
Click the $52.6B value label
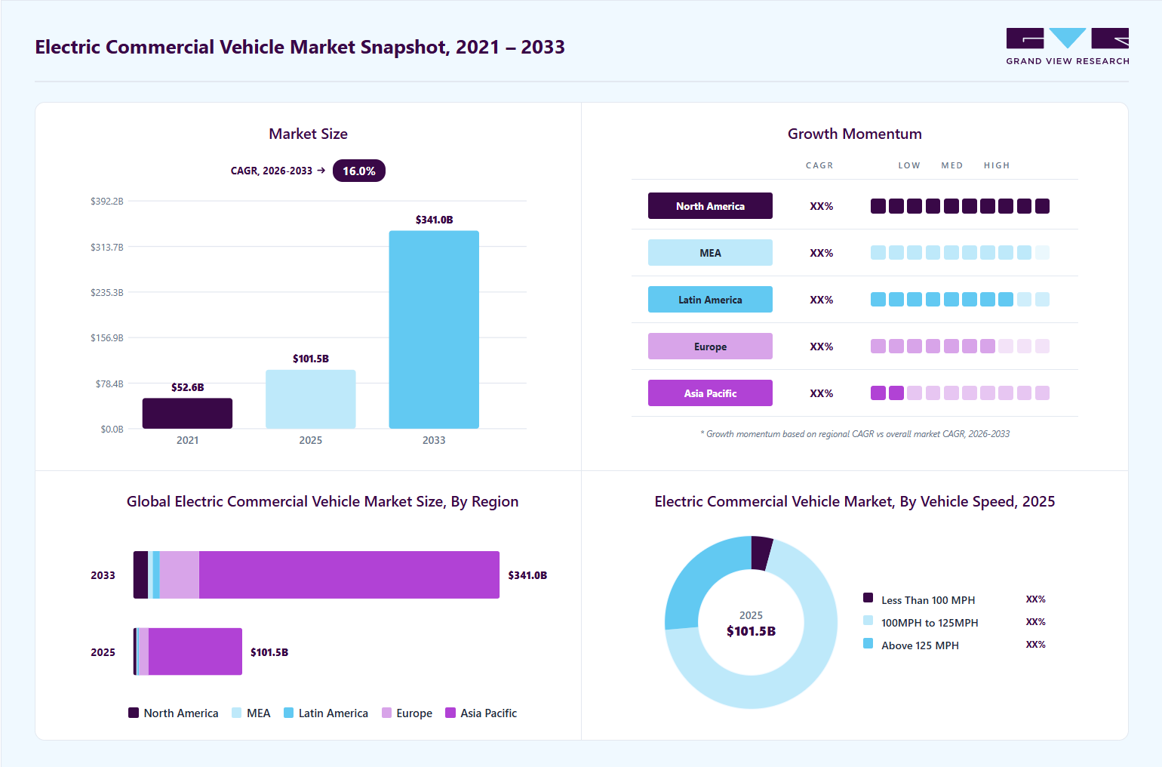coord(187,387)
